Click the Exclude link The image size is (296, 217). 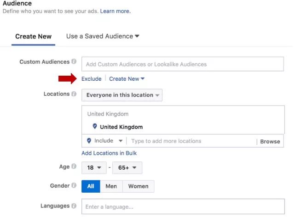click(91, 78)
